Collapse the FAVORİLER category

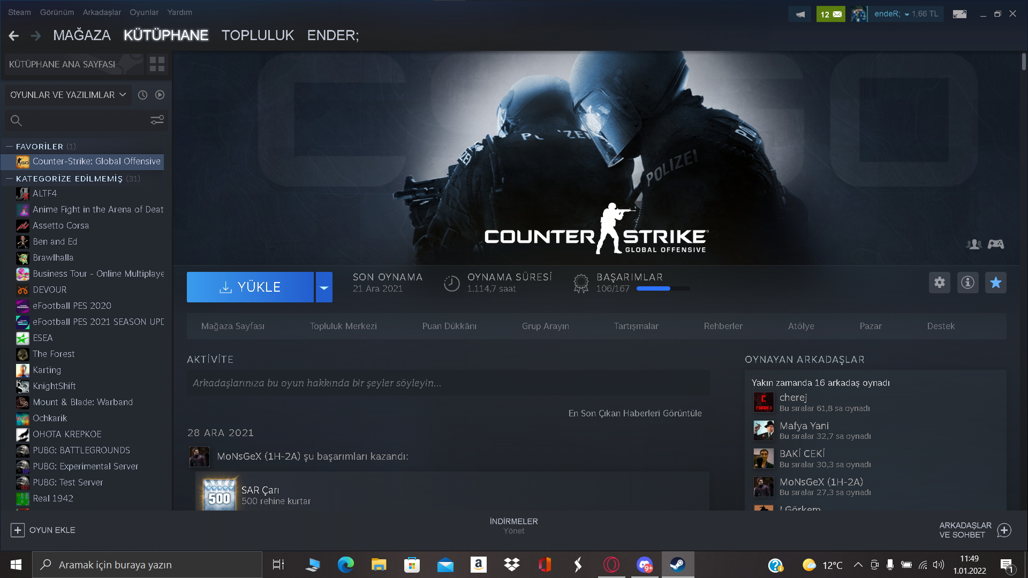click(x=9, y=146)
